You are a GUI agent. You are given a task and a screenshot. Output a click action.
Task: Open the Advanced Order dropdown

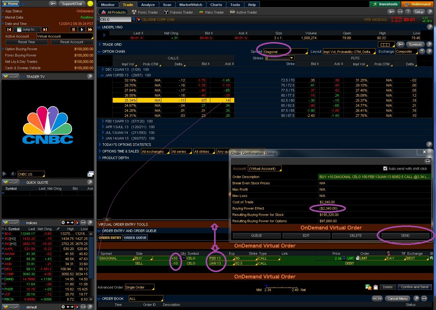click(140, 287)
